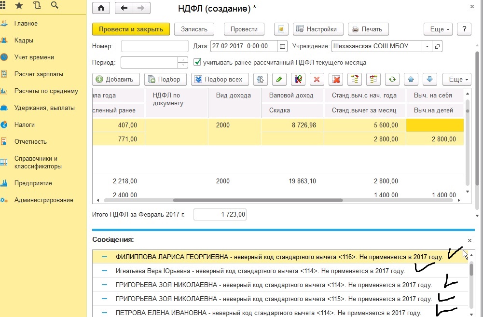
Task: Click the Подбор всех button
Action: coord(220,79)
